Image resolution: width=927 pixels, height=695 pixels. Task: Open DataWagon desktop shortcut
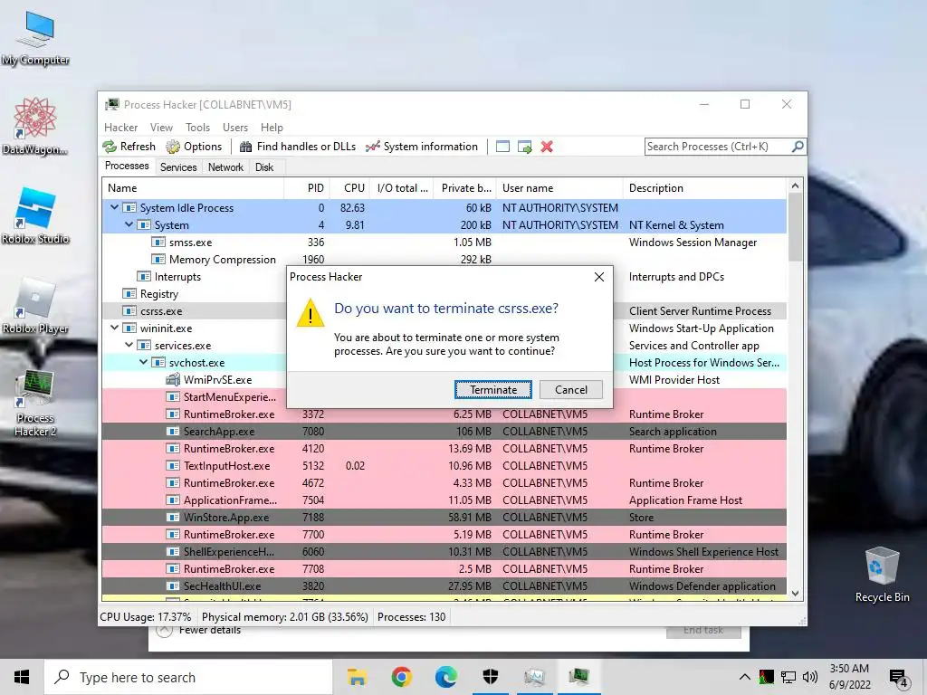[35, 126]
